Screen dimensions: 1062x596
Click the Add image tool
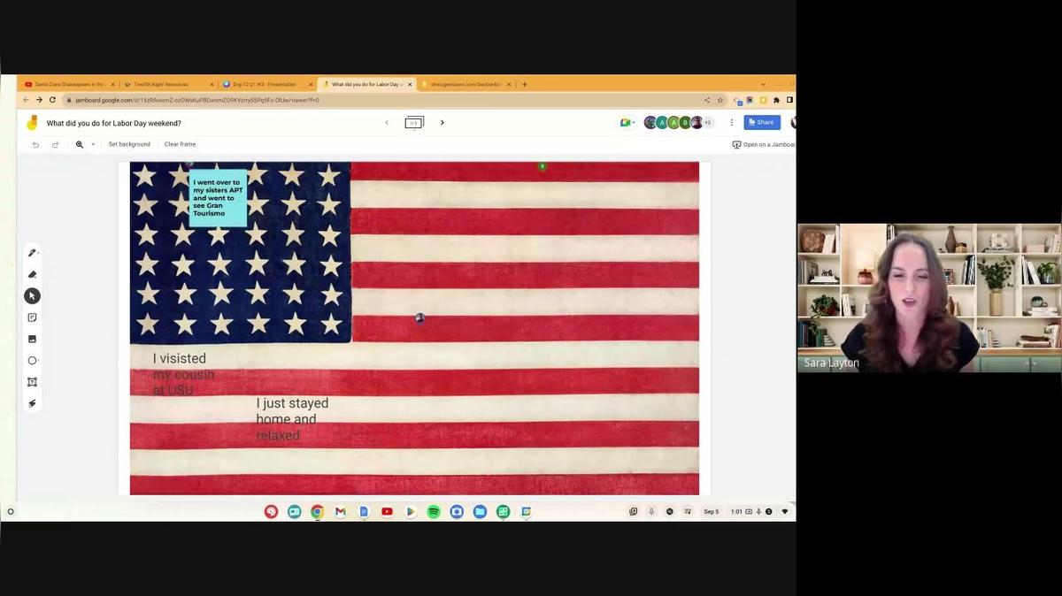[32, 339]
